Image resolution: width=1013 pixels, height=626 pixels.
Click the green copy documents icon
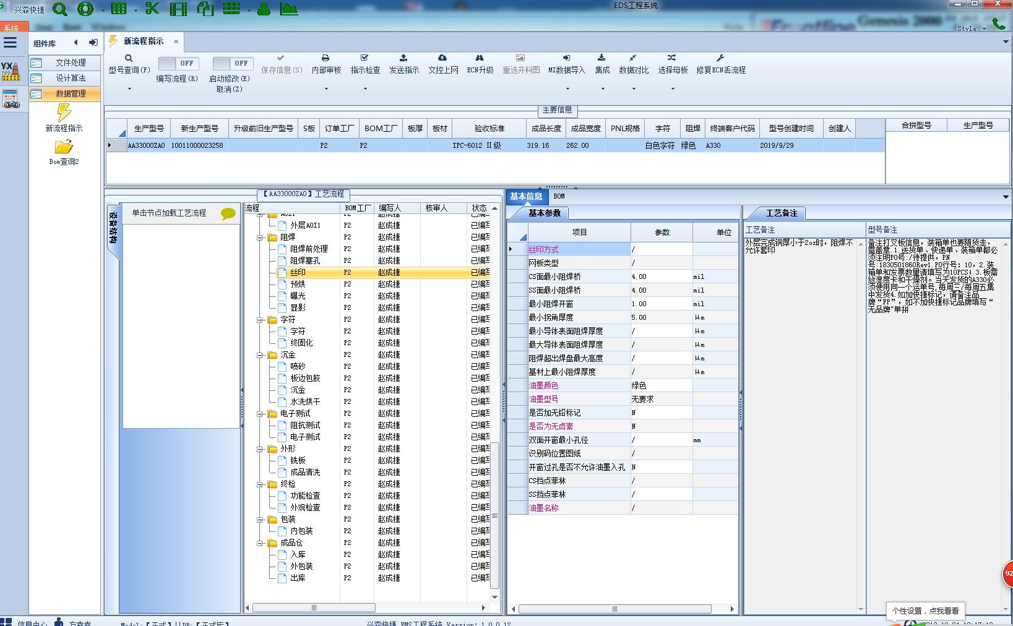click(x=205, y=9)
